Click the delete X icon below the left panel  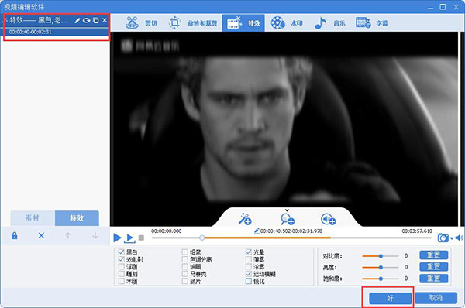point(41,236)
